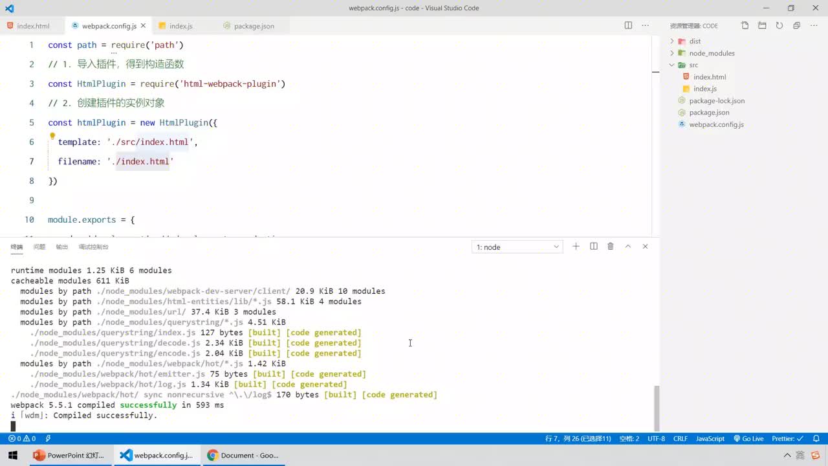
Task: Switch to PowerPoint taskbar window
Action: (x=69, y=456)
